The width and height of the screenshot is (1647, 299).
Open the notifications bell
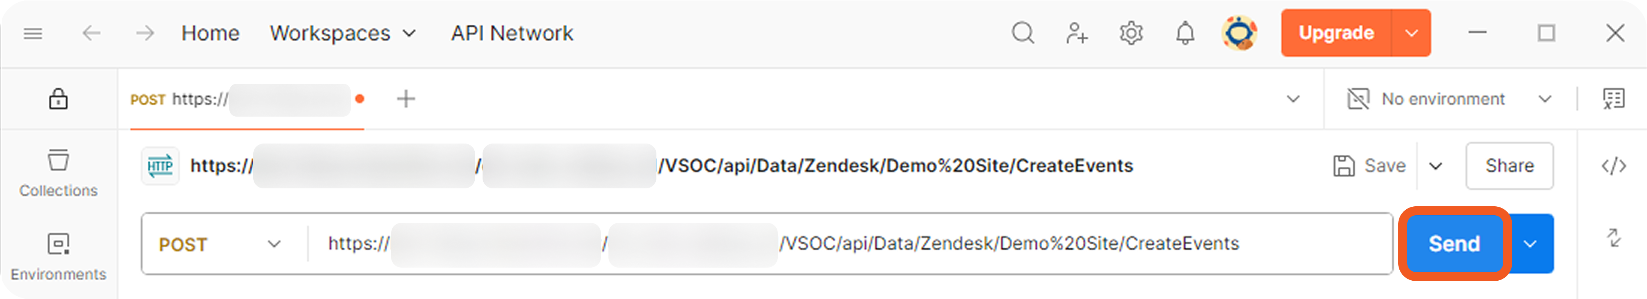coord(1185,33)
